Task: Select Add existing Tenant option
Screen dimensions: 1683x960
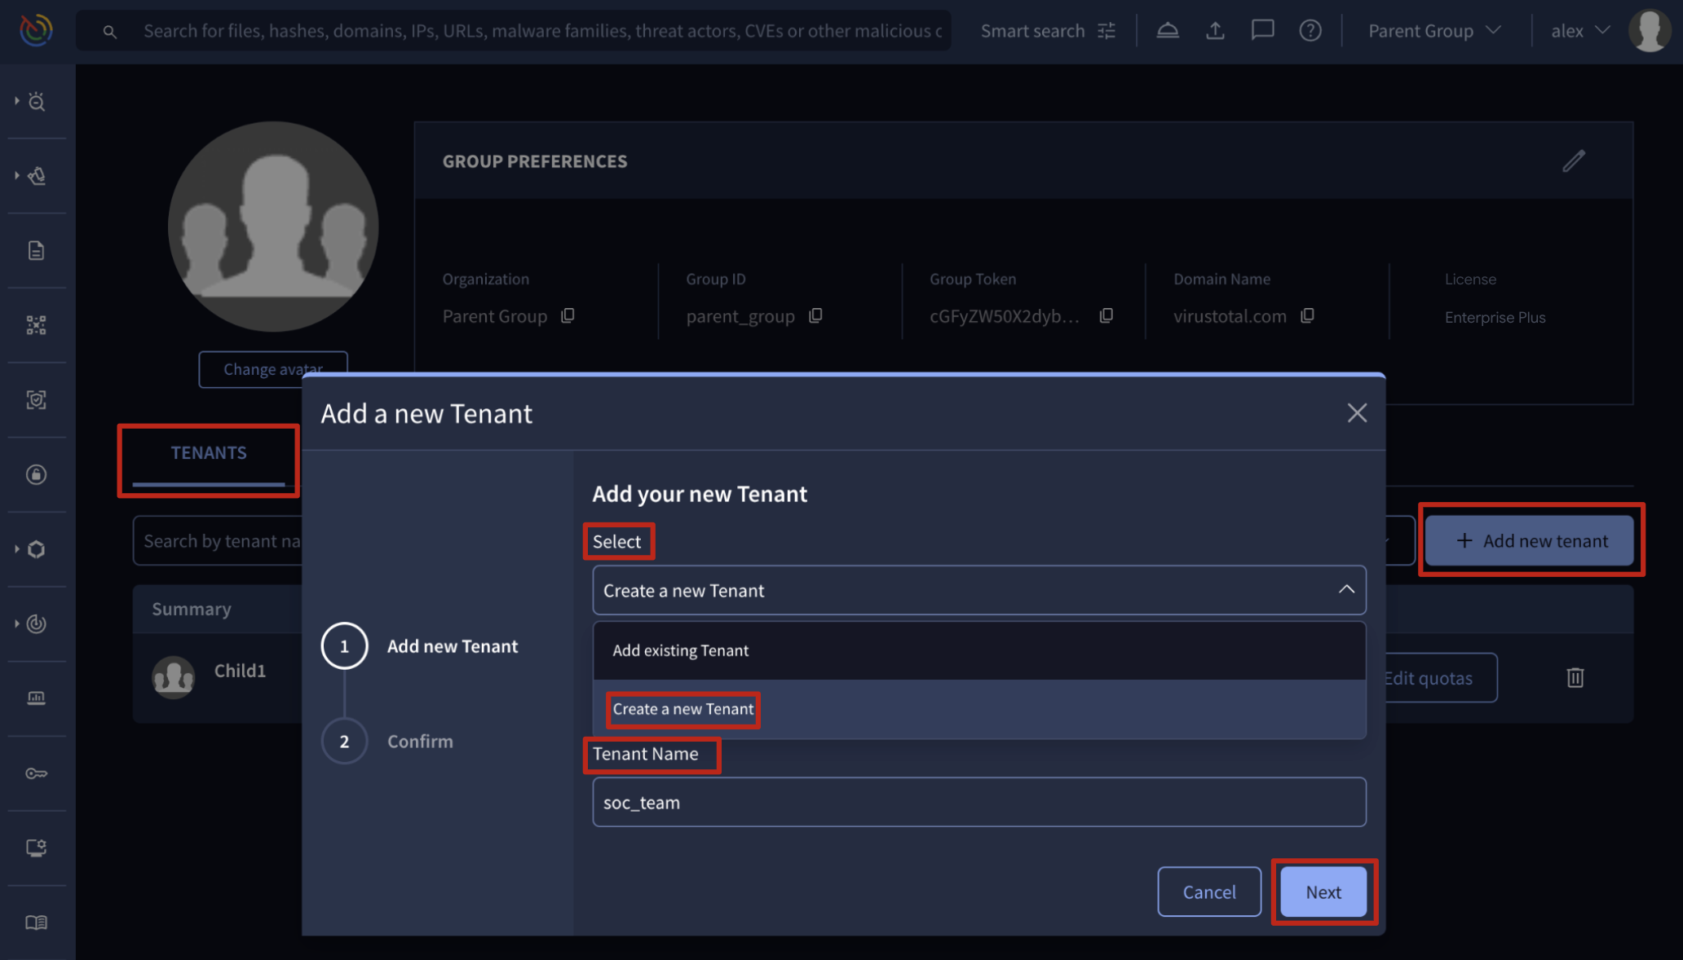Action: [x=681, y=650]
